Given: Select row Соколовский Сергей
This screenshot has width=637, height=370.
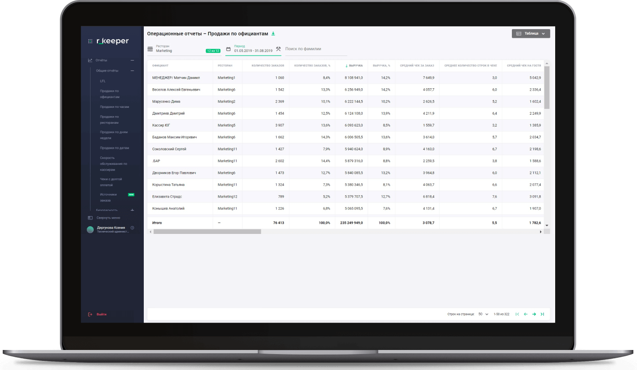Looking at the screenshot, I should tap(345, 149).
